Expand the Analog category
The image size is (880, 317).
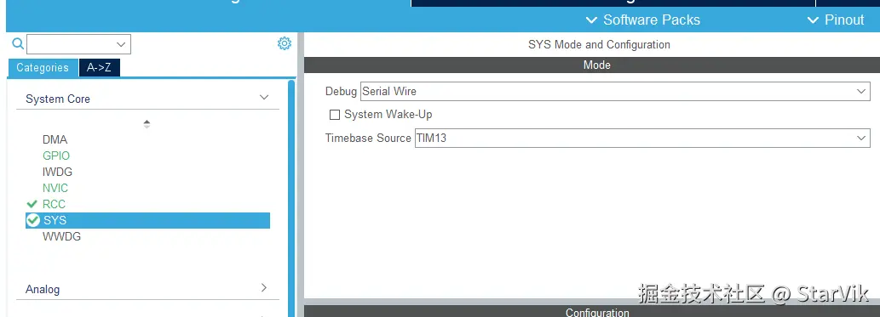point(264,288)
